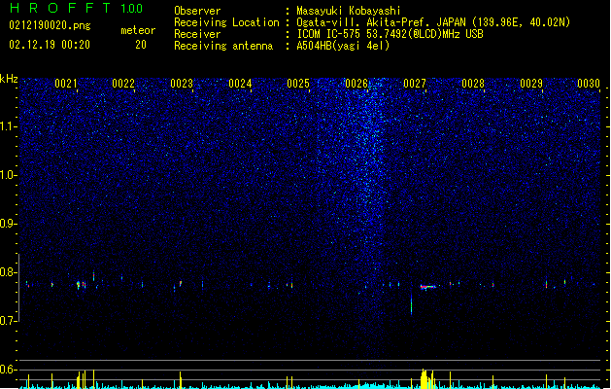Click the 0.9 kHz axis label

[9, 224]
